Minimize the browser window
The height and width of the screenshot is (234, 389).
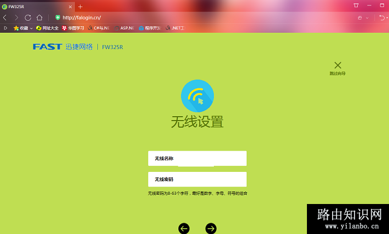coord(369,5)
